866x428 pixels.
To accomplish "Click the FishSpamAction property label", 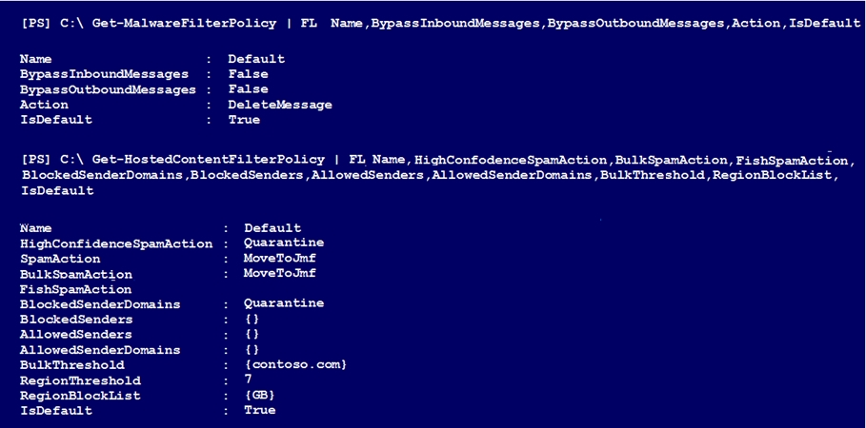I will 75,289.
